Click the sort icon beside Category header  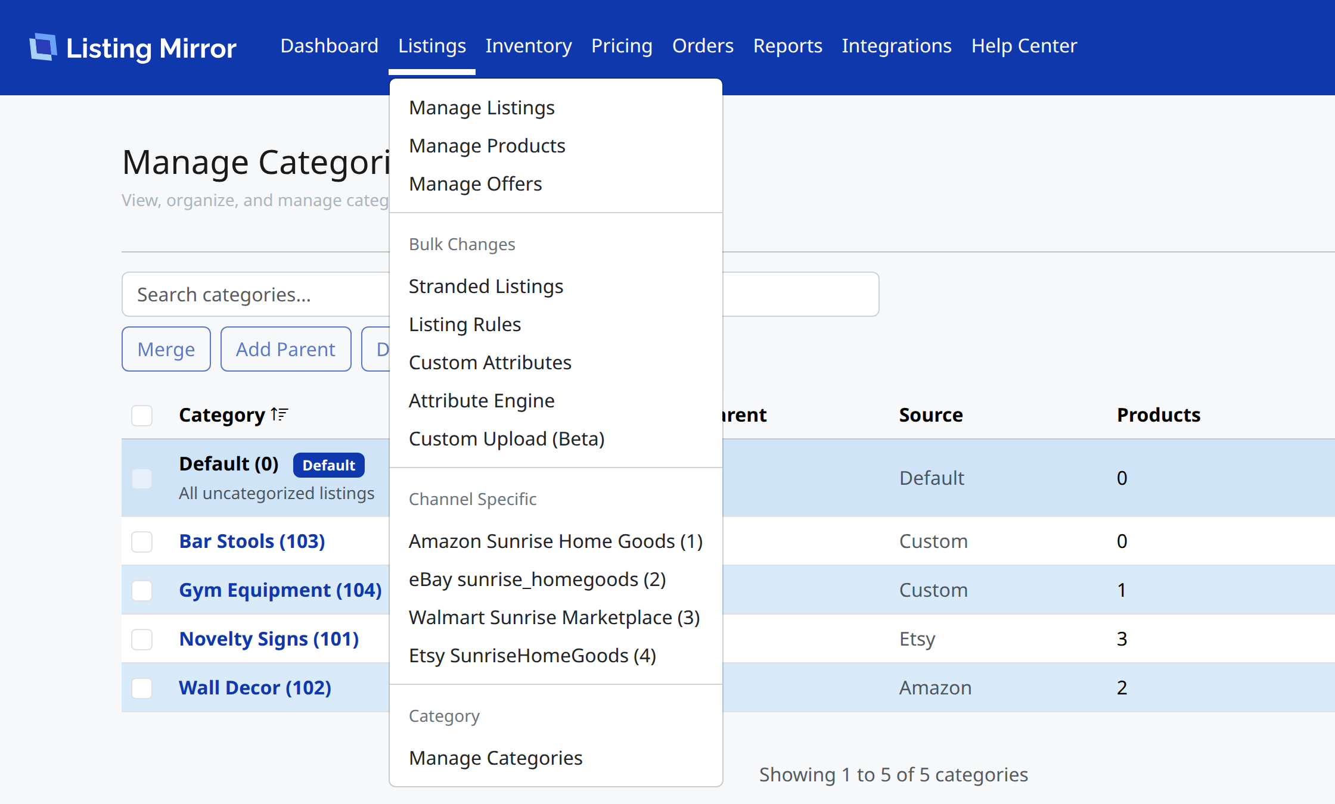(x=280, y=414)
